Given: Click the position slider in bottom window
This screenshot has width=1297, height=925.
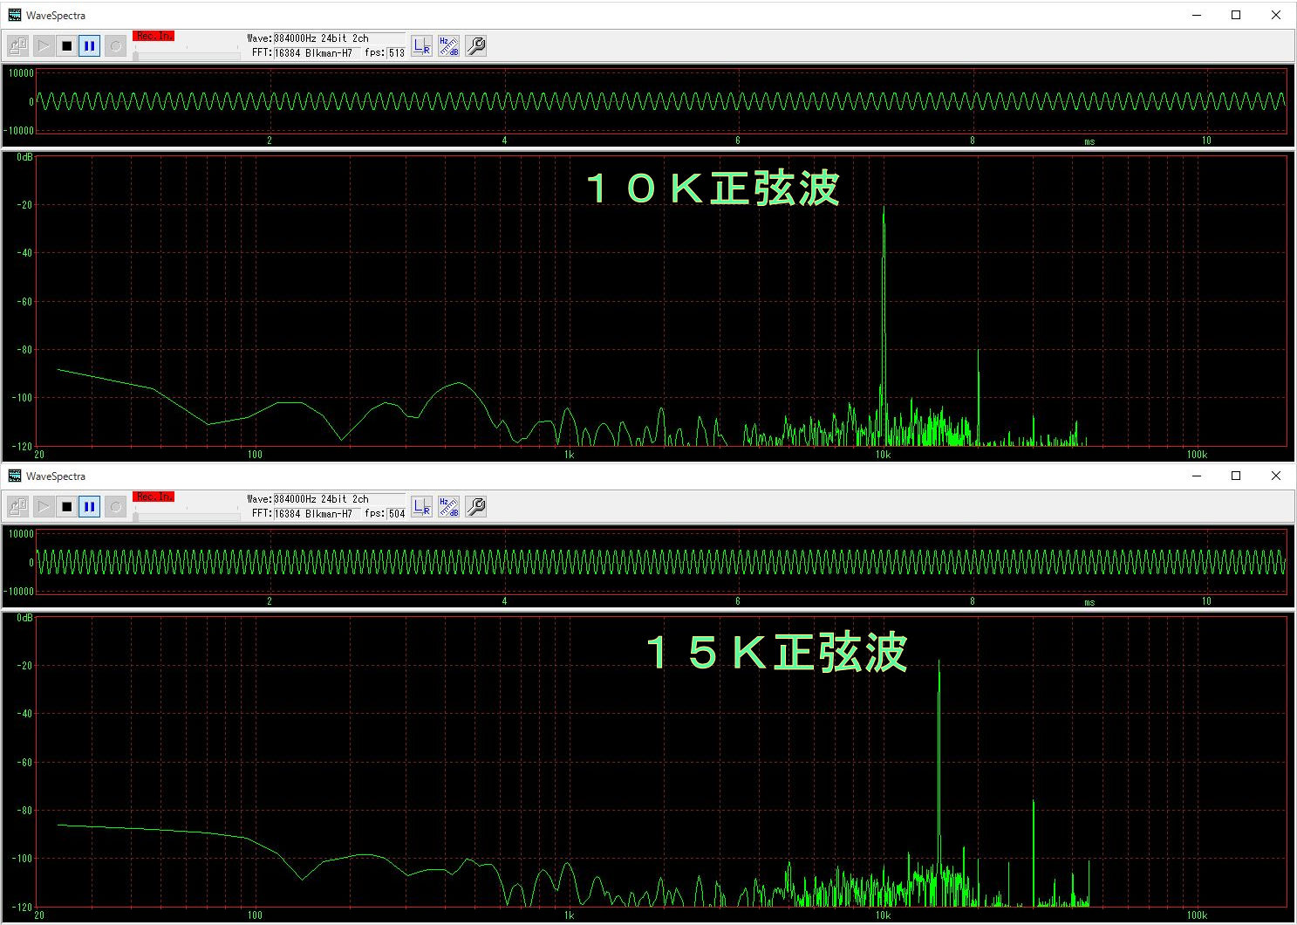Looking at the screenshot, I should coord(187,517).
